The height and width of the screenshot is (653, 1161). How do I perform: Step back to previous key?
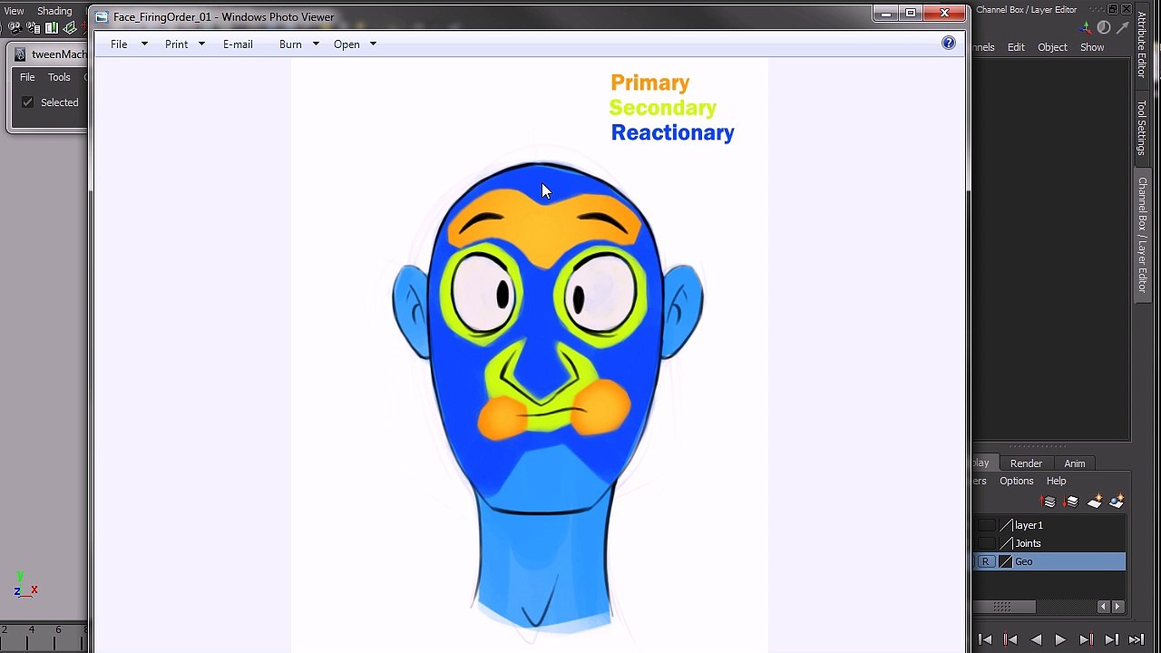point(1010,639)
